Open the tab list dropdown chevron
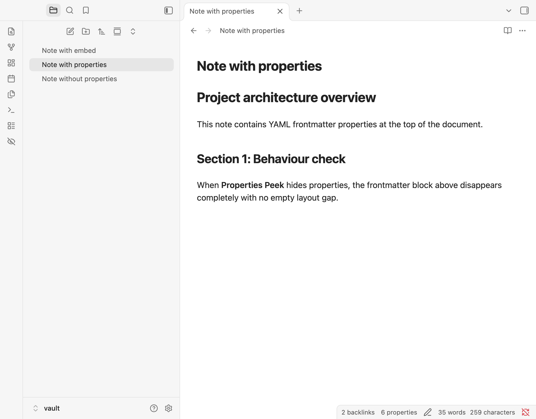Screen dimensions: 536x419 [509, 11]
